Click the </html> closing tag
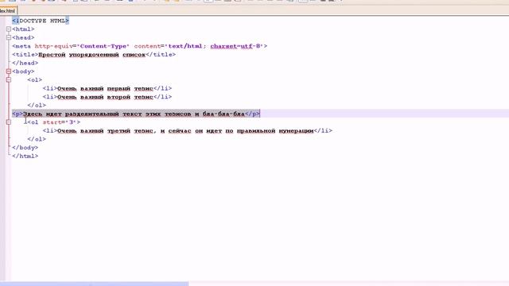The width and height of the screenshot is (509, 286). point(25,156)
